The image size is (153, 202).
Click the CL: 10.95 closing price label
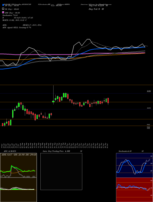point(56,6)
